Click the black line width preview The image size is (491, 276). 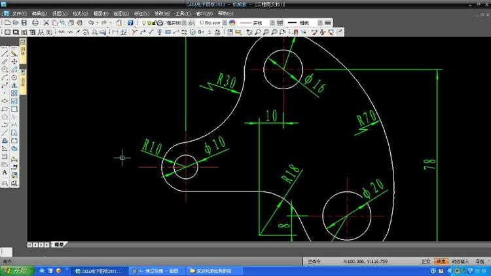pyautogui.click(x=292, y=22)
